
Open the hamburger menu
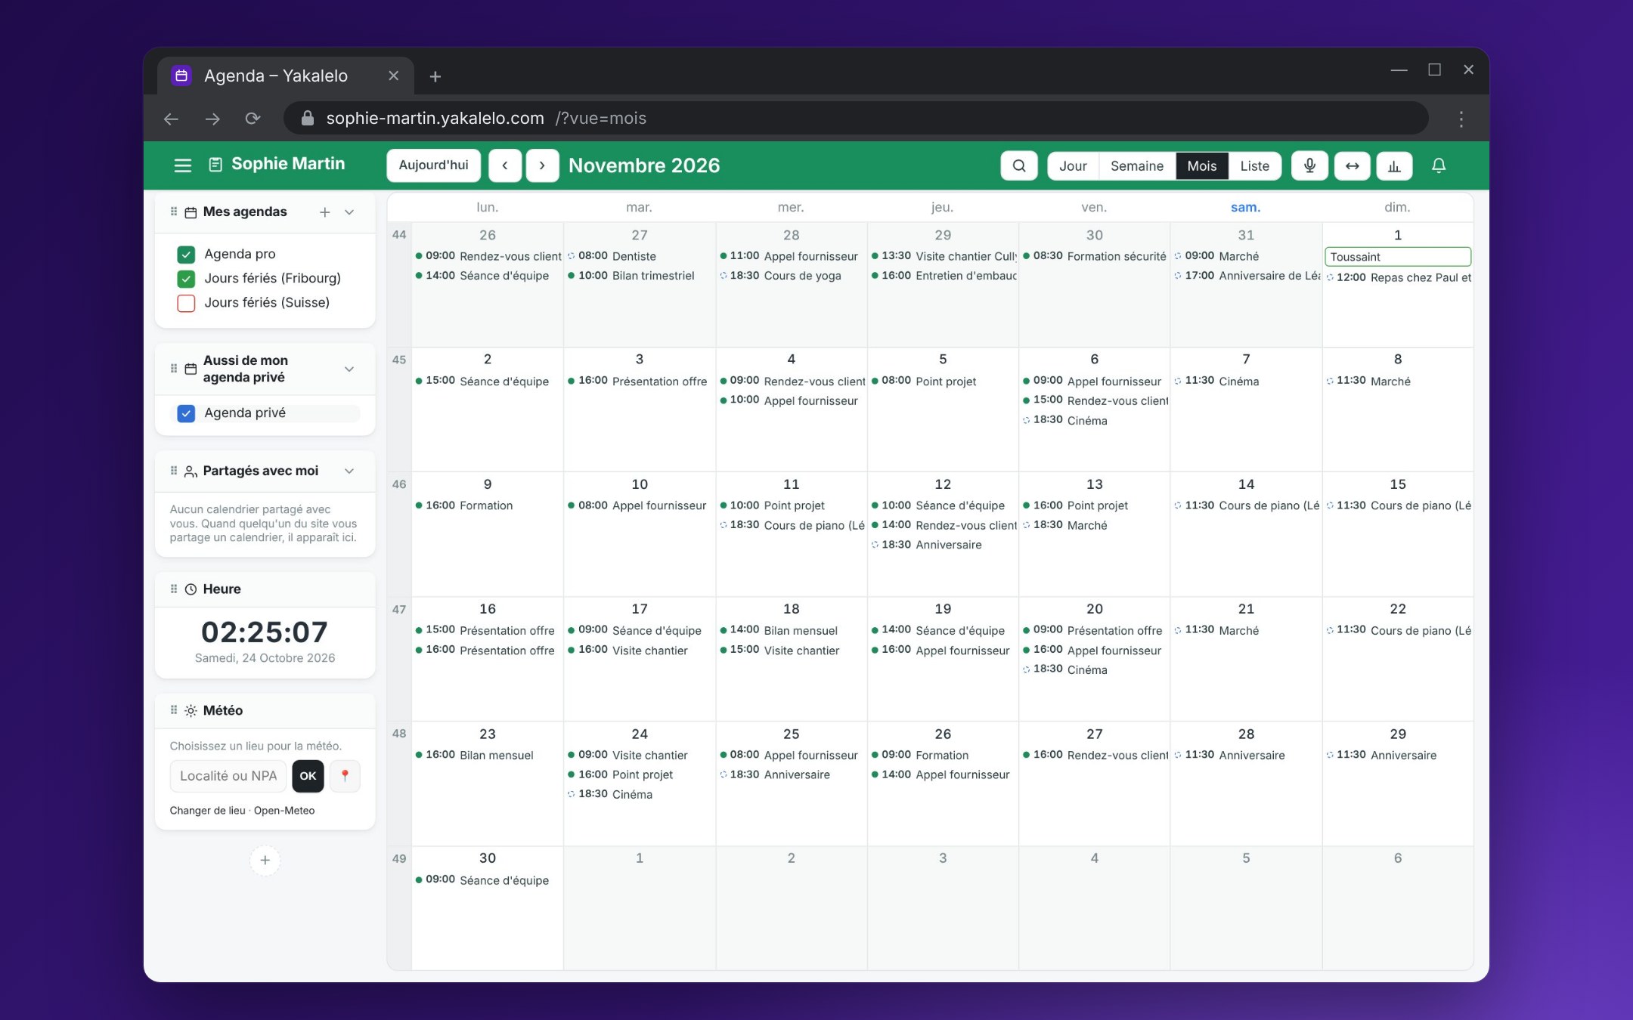pyautogui.click(x=182, y=165)
